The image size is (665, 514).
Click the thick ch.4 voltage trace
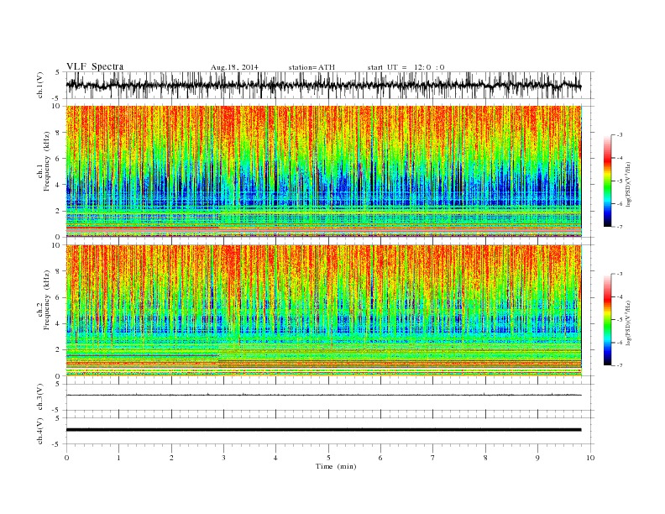coord(323,430)
